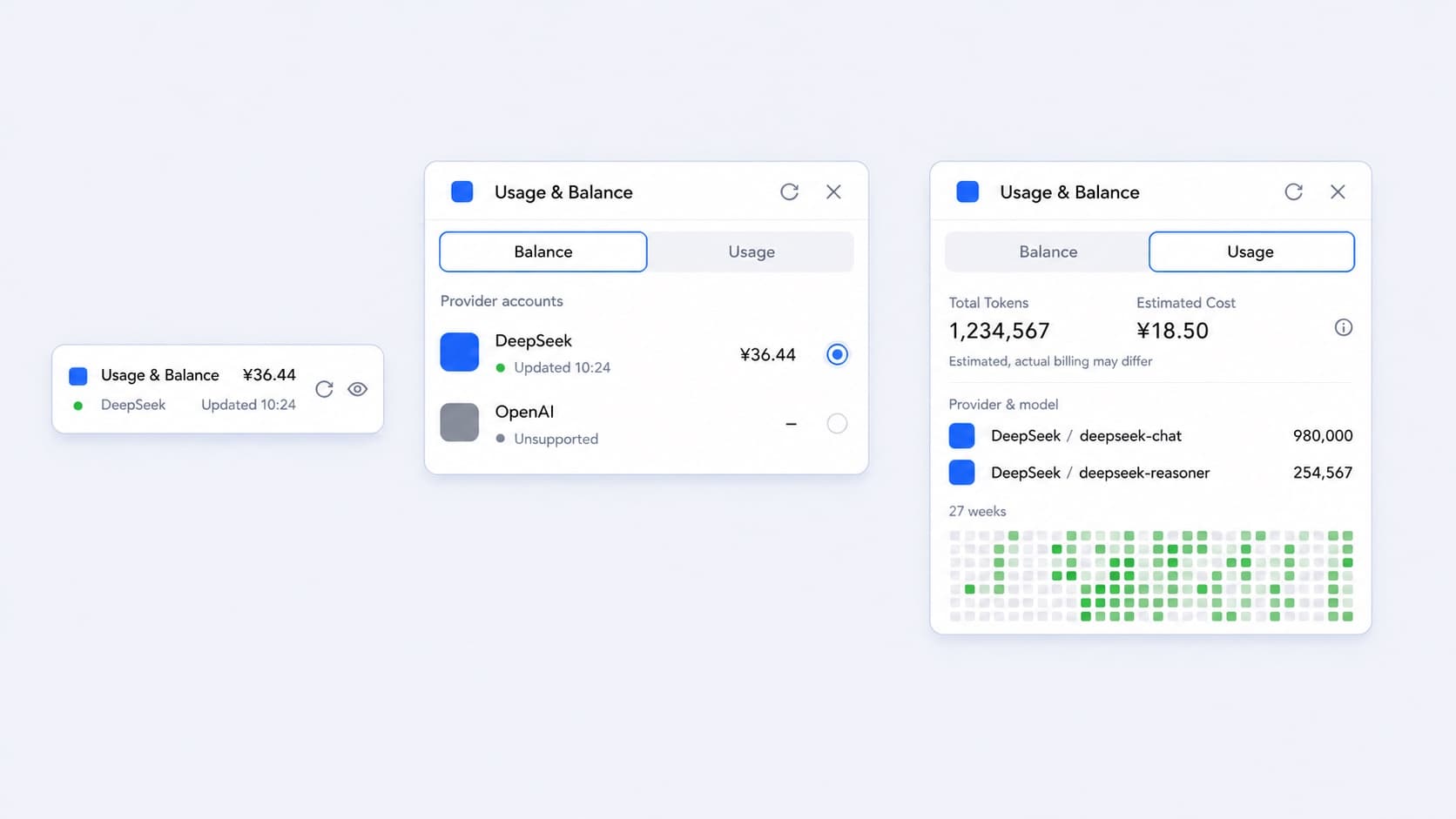Click the DeepSeek ¥36.44 balance in accounts list

tap(768, 355)
